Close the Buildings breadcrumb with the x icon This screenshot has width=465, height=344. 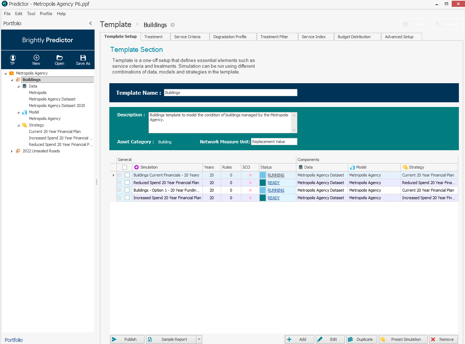pyautogui.click(x=173, y=25)
